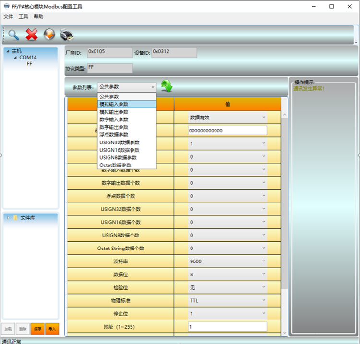
Task: Click the table scrollbar down arrow
Action: click(285, 333)
